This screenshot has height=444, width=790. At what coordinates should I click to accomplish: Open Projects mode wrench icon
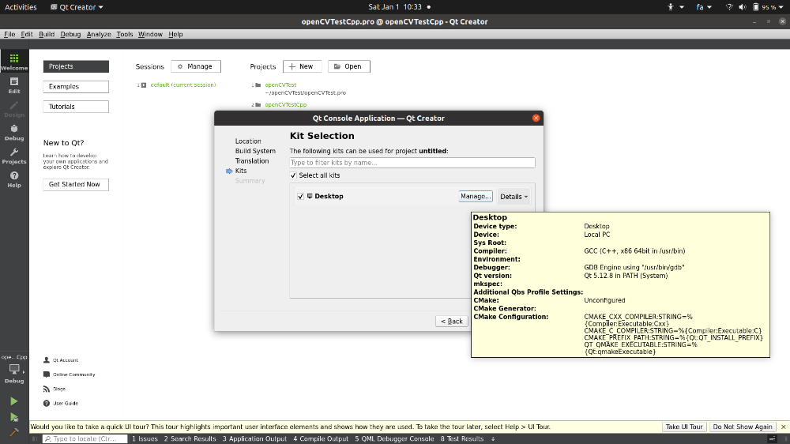pos(14,156)
